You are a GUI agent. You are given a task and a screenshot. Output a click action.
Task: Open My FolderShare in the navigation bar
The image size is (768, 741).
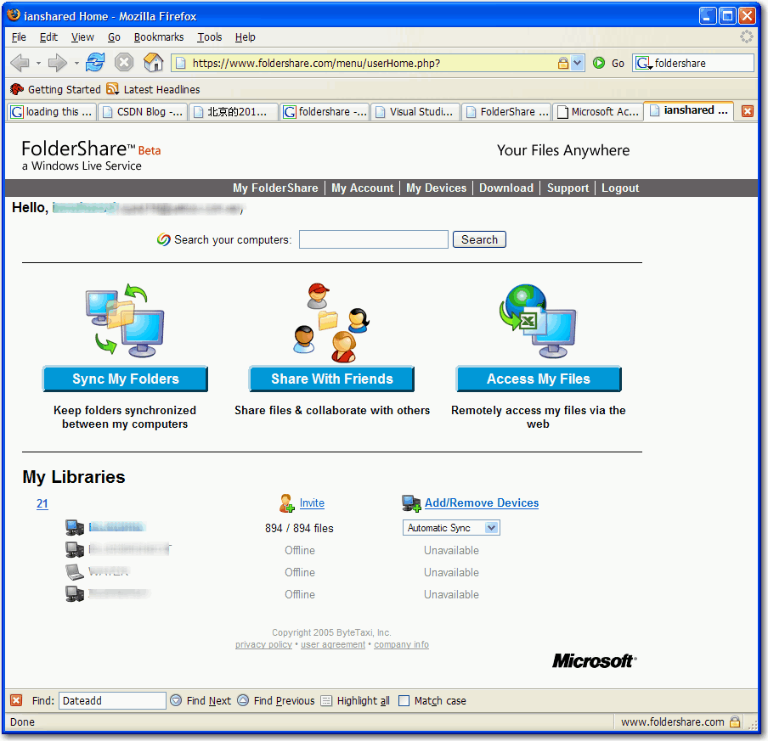275,188
